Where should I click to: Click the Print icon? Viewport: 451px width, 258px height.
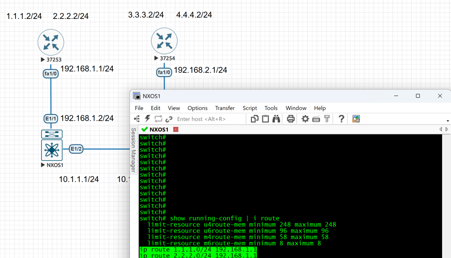pos(291,119)
